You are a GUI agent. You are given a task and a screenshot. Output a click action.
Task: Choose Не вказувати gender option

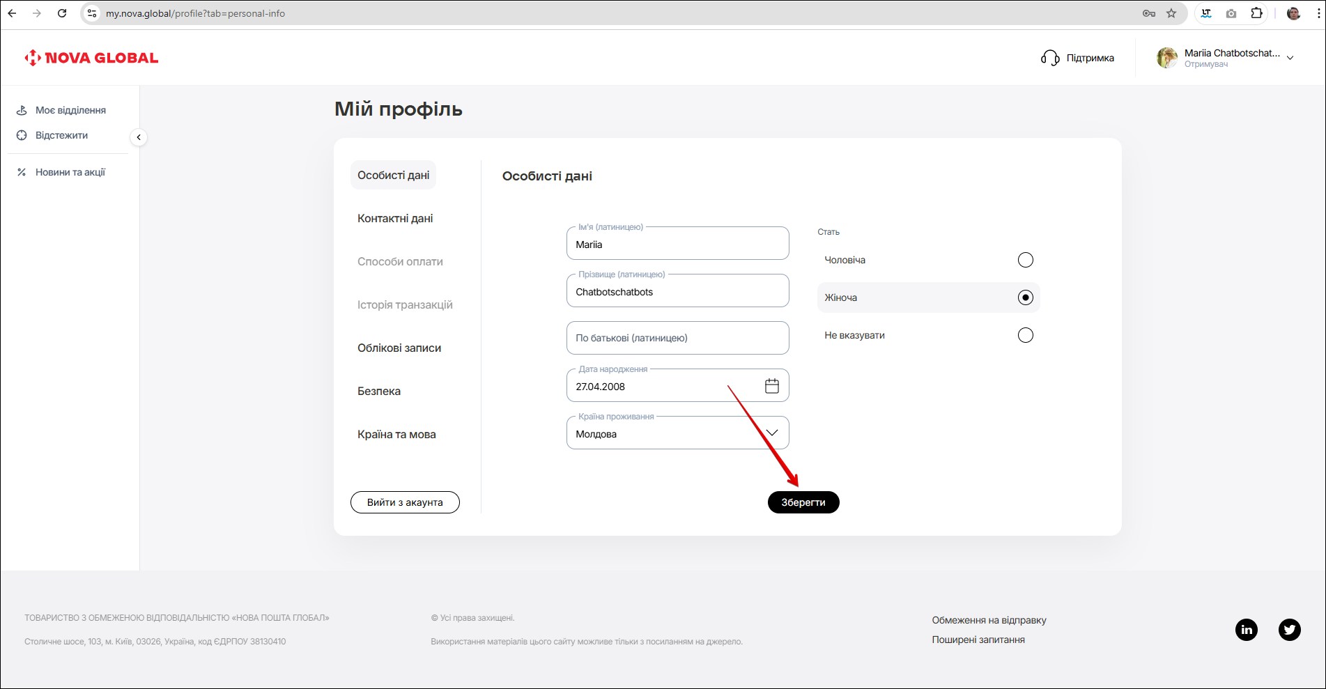point(1025,335)
